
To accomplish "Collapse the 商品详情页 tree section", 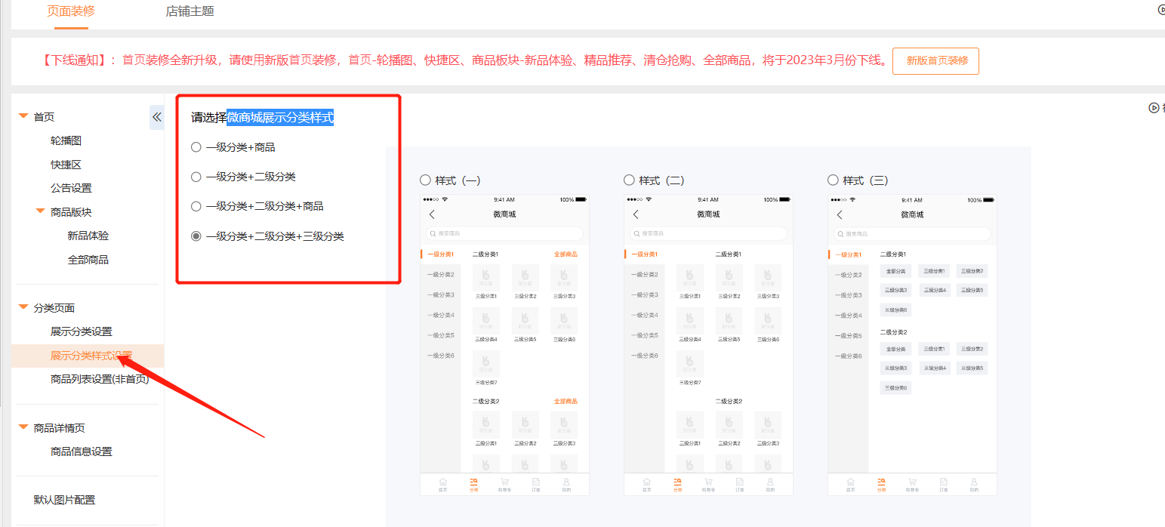I will (x=23, y=427).
